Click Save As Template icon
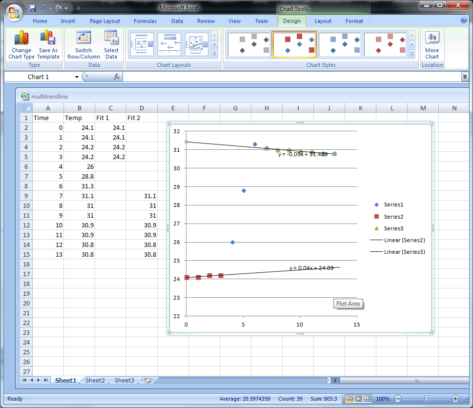Screen dimensions: 473x408 [48, 38]
